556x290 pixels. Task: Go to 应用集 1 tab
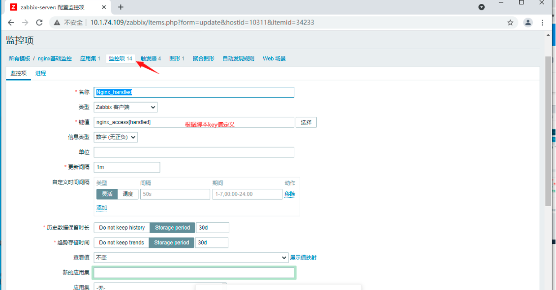[90, 59]
